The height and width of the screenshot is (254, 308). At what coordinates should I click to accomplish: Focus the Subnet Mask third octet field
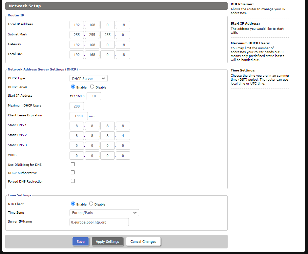(108, 35)
